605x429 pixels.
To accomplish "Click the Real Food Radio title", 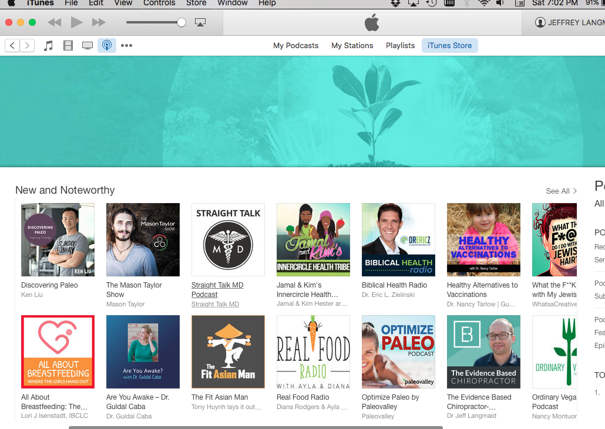I will pos(303,397).
